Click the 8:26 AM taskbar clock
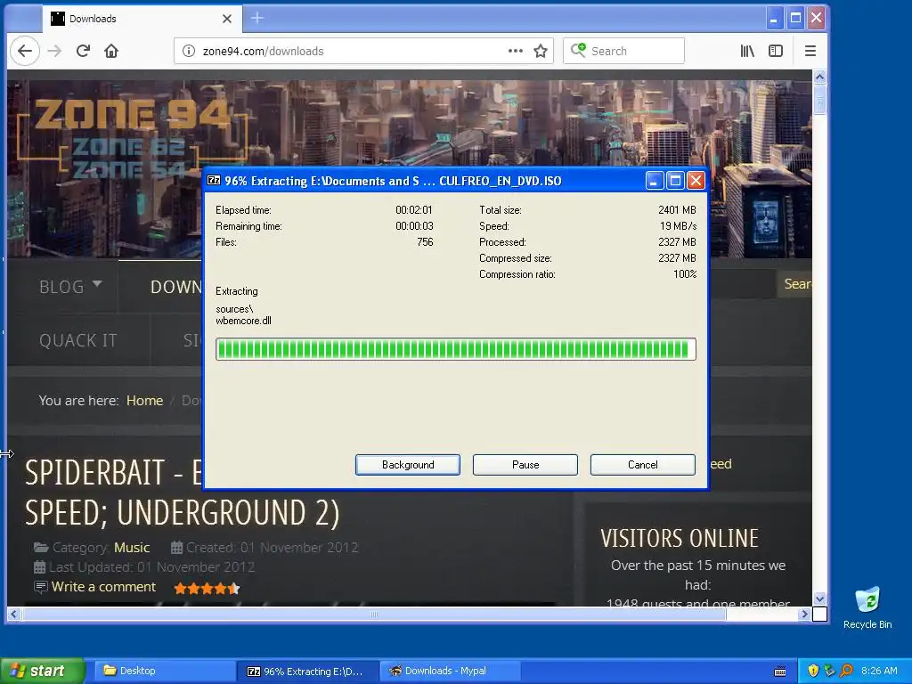 coord(879,671)
